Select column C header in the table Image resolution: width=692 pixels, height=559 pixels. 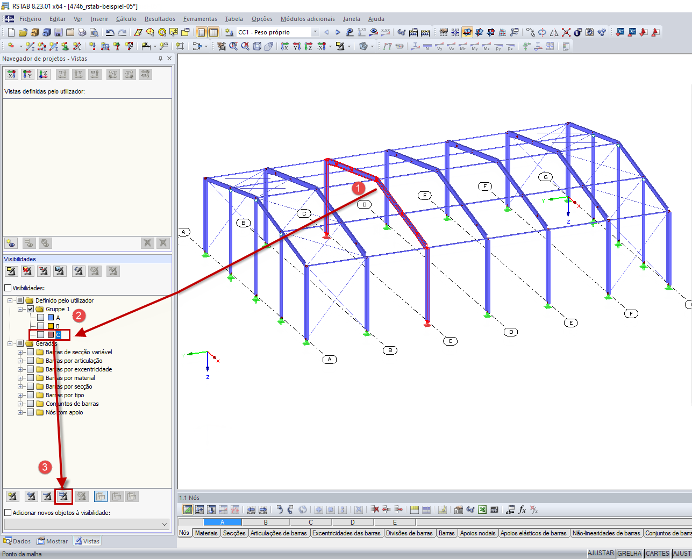[311, 522]
